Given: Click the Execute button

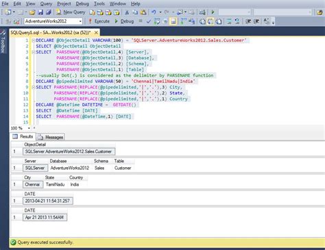Looking at the screenshot, I should point(99,21).
